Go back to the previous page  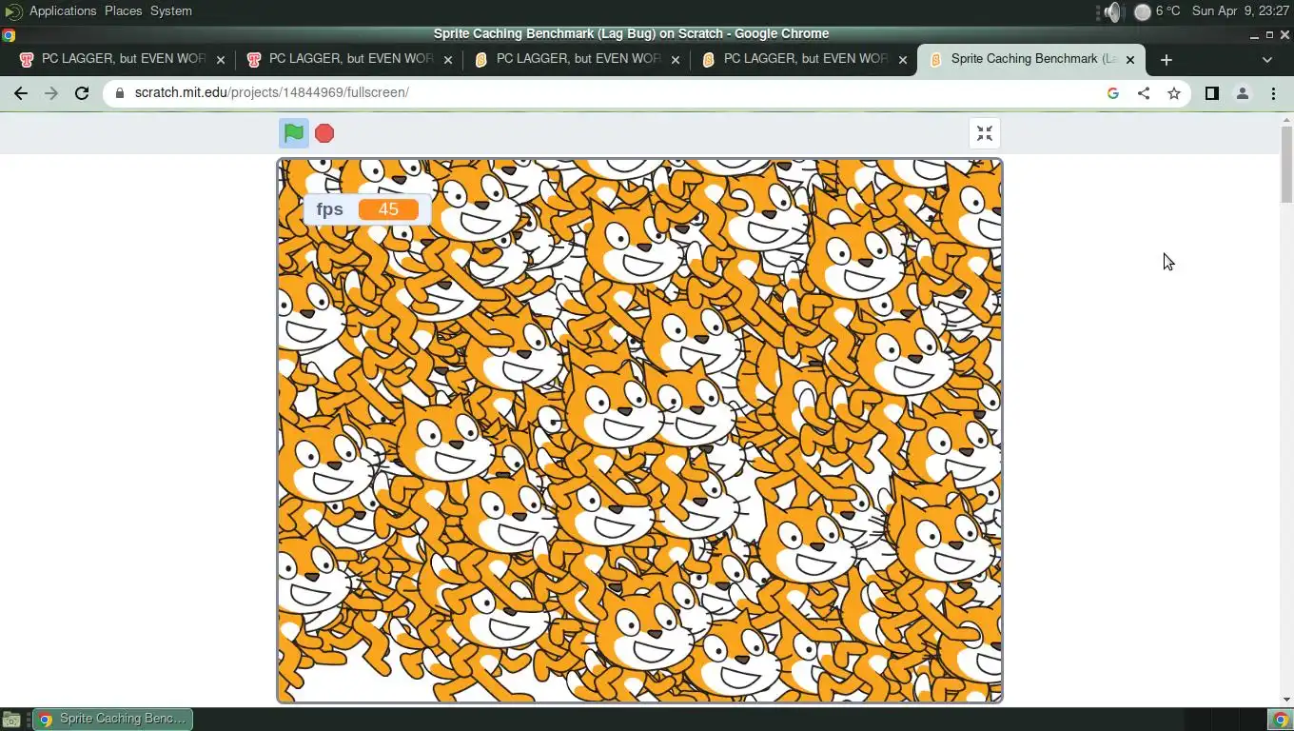[x=21, y=93]
